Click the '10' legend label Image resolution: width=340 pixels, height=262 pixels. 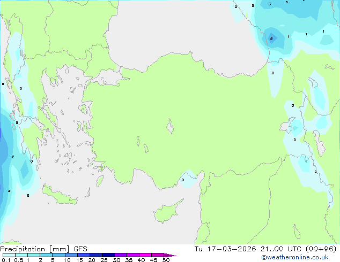point(67,260)
